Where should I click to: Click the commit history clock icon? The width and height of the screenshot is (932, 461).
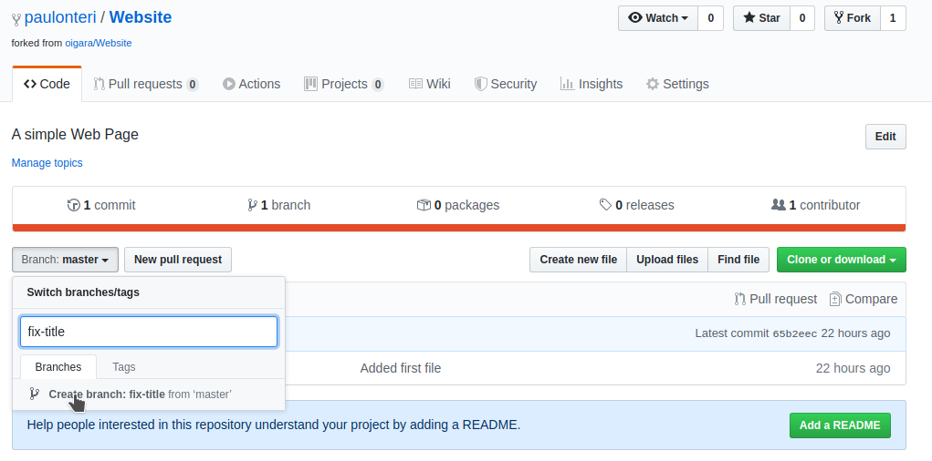[74, 205]
